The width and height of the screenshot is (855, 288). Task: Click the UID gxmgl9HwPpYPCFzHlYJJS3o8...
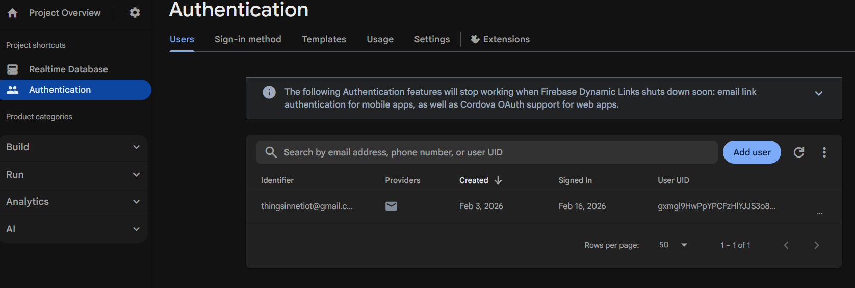click(x=717, y=206)
